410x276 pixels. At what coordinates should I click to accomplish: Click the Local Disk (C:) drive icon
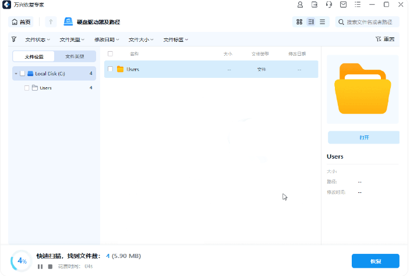point(30,74)
